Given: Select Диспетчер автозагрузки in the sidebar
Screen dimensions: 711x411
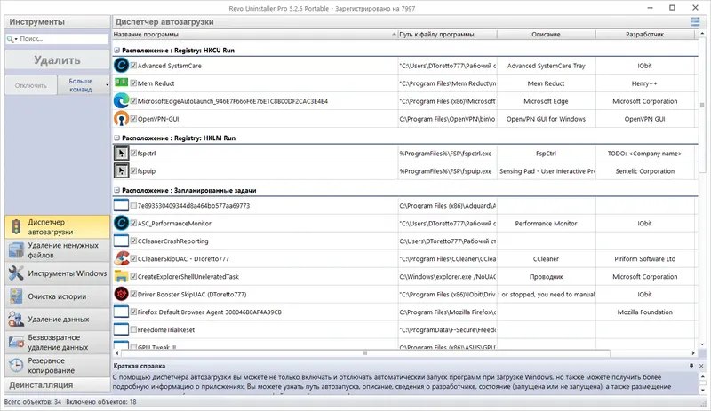Looking at the screenshot, I should [x=57, y=227].
